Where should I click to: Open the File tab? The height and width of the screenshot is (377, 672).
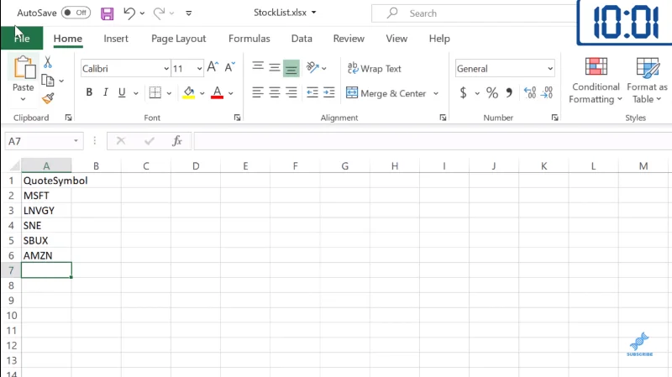pos(22,38)
